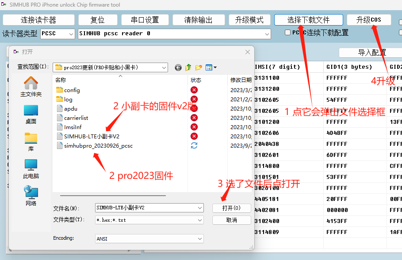Click the 升级模式 button
The height and width of the screenshot is (260, 402).
tap(249, 20)
